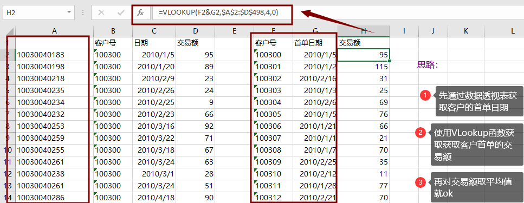Select row 10 header
This screenshot has height=203, width=524.
8,150
